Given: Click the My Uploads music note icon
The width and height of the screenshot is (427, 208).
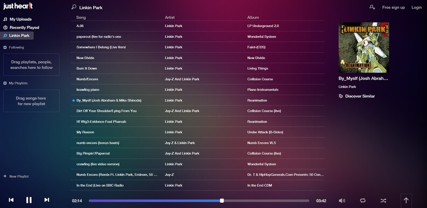Looking at the screenshot, I should tap(5, 19).
